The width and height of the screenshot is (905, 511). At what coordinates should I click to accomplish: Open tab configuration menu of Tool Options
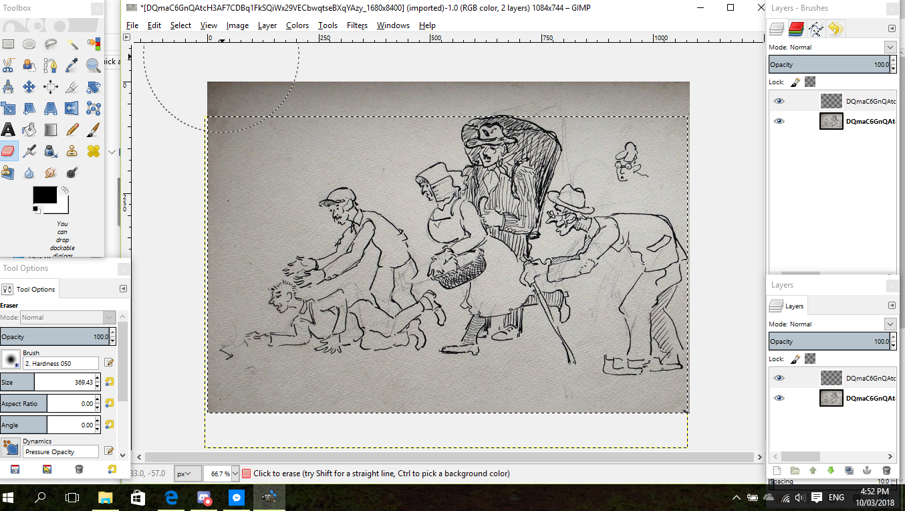tap(123, 289)
